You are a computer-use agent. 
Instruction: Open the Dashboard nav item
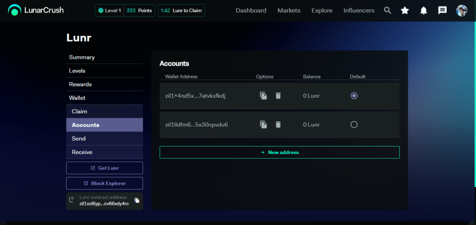[251, 11]
